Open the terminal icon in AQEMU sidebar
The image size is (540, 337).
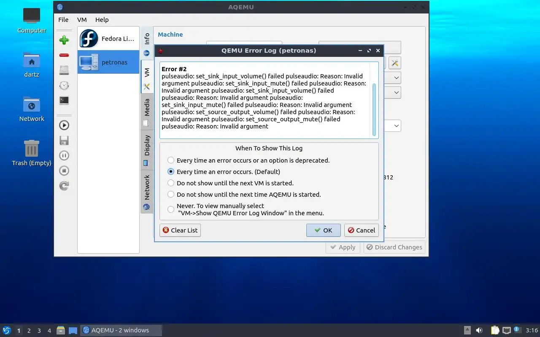point(64,100)
